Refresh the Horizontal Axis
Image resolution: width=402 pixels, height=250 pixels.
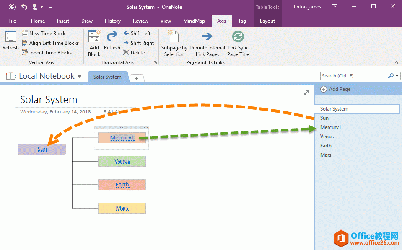[112, 42]
